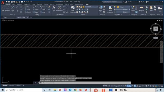Click the Undo arrow in quick access
Screen dimensions: 164x92
tap(25, 2)
